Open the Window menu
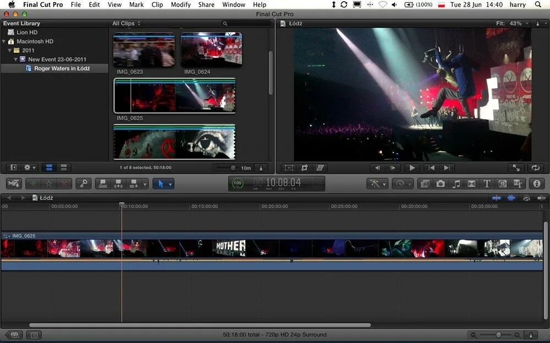The image size is (550, 343). (x=233, y=4)
